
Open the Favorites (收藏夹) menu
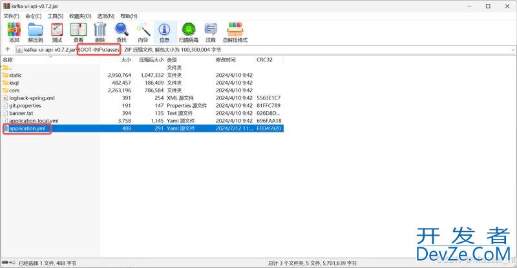[80, 16]
